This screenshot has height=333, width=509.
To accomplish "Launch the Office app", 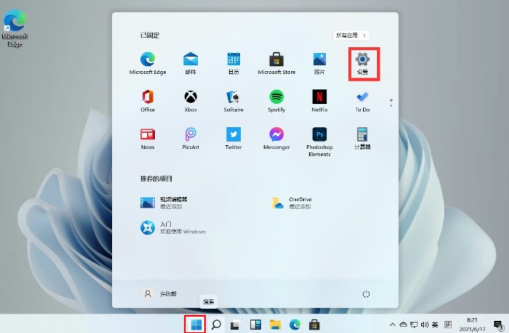I will click(x=148, y=101).
